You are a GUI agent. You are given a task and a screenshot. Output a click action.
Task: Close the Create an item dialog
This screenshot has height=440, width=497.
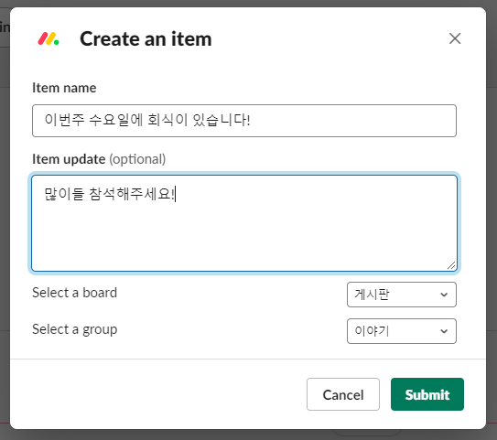(x=455, y=38)
